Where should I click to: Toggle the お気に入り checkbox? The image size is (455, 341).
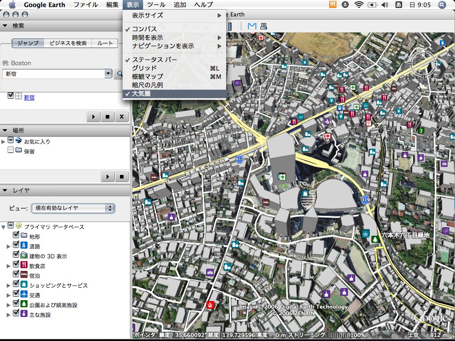click(x=11, y=140)
